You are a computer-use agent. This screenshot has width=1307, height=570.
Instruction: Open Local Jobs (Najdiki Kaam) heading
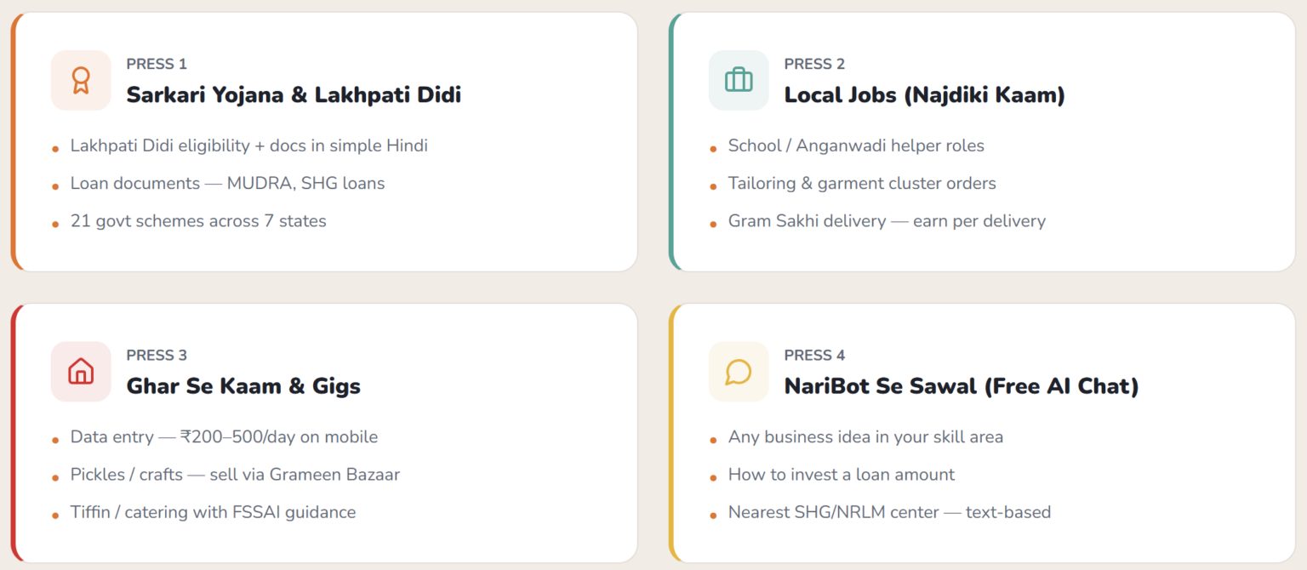(x=924, y=94)
